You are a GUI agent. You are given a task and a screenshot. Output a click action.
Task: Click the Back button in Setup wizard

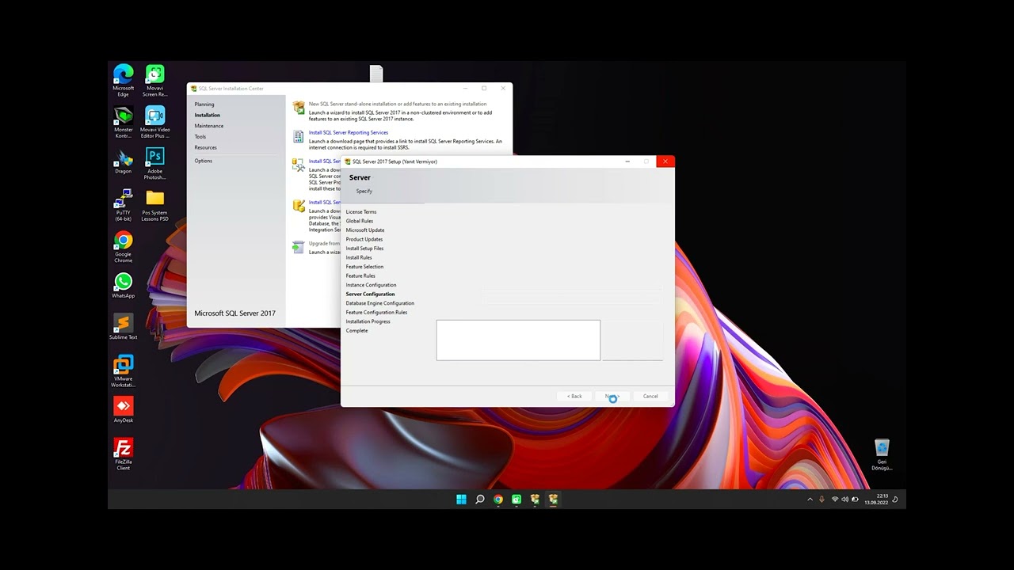(x=574, y=396)
